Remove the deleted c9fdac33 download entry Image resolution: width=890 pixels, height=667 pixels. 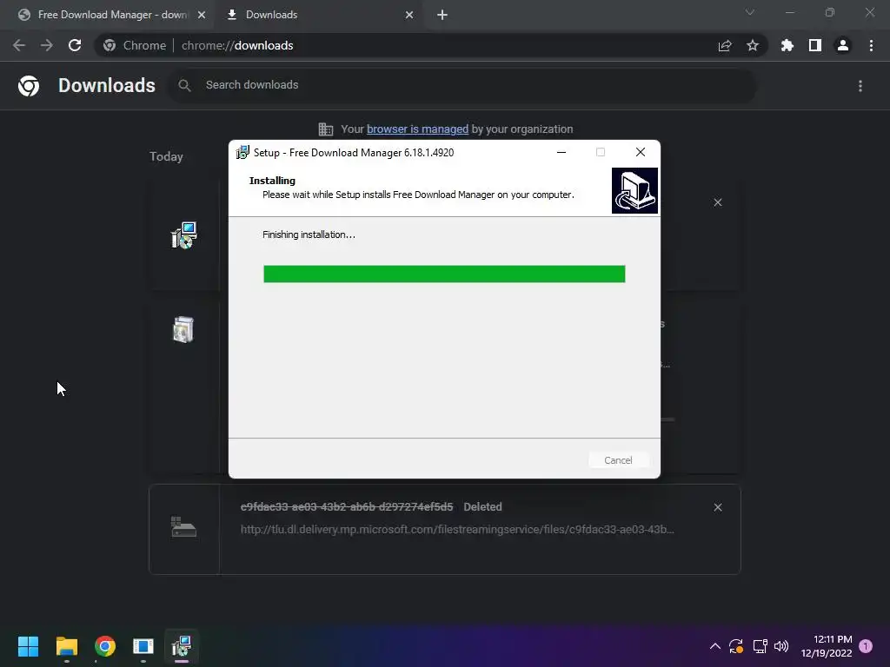click(718, 507)
